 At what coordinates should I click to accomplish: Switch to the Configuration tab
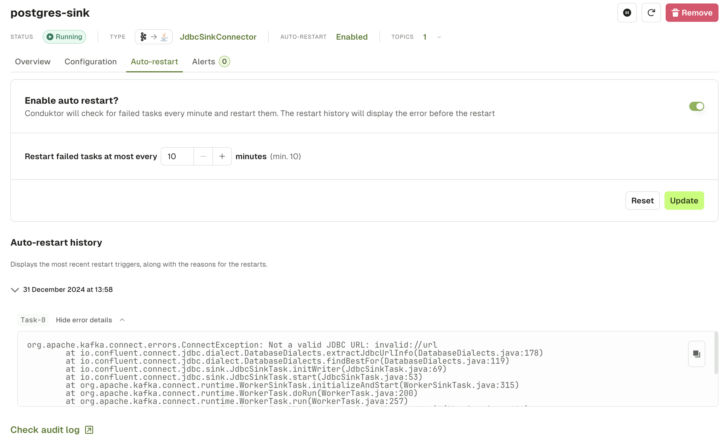[x=91, y=62]
